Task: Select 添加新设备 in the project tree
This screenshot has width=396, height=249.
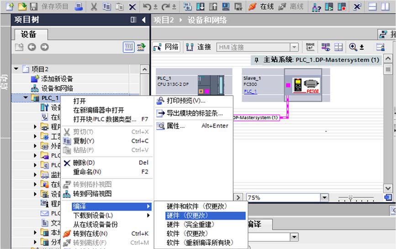Action: pos(57,79)
